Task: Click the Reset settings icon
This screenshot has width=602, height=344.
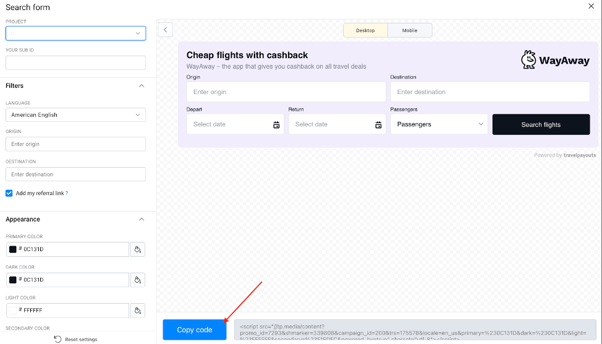Action: coord(57,339)
